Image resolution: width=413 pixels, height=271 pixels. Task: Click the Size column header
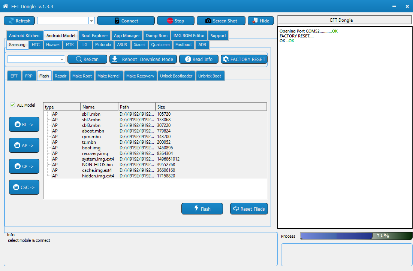click(211, 107)
